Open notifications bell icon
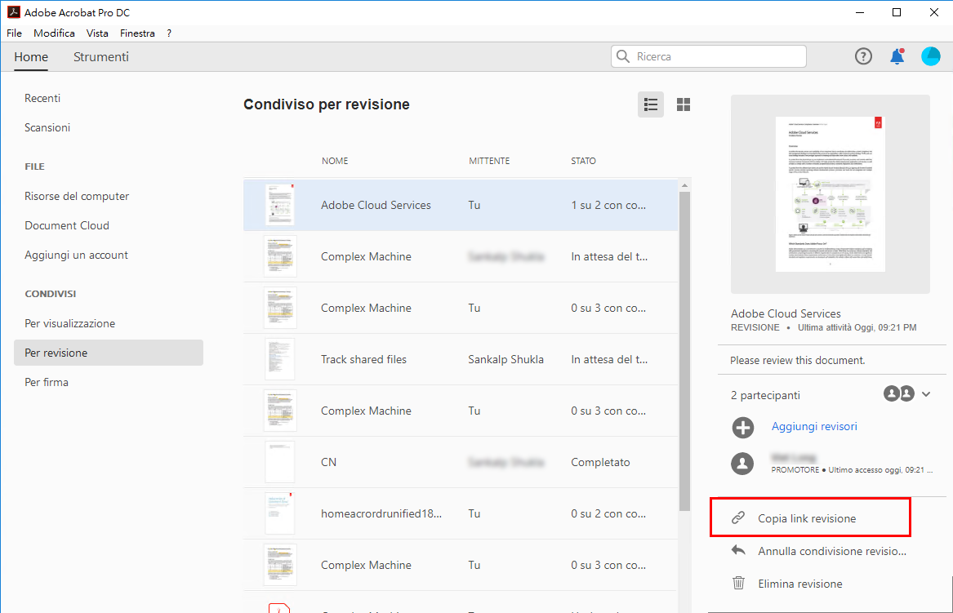953x613 pixels. [x=897, y=56]
